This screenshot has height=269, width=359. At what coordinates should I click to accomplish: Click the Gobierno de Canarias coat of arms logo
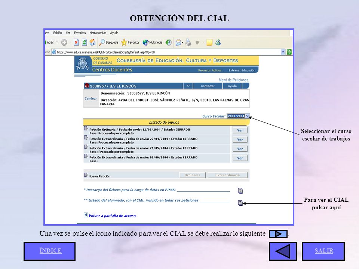coord(83,64)
